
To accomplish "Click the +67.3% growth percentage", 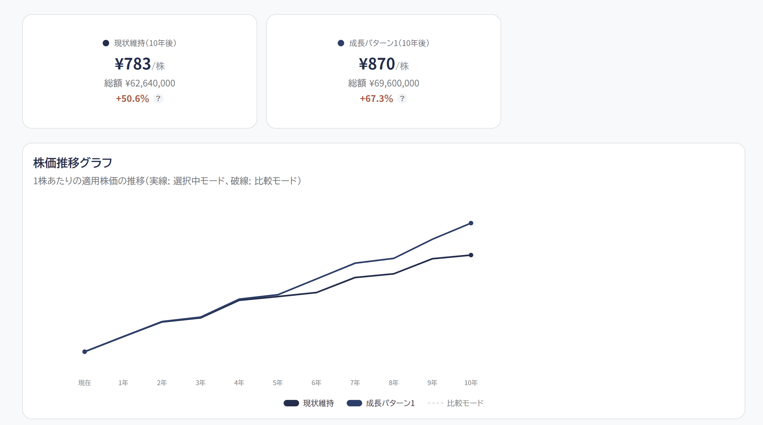I will 376,98.
